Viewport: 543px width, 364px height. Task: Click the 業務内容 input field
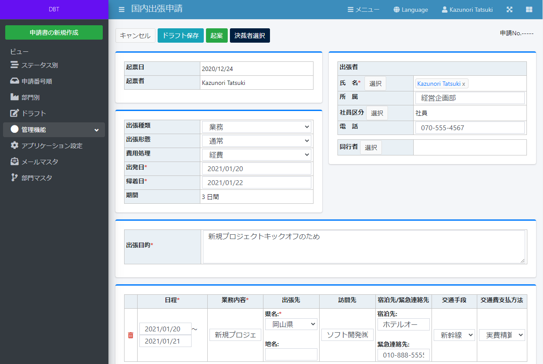tap(236, 335)
